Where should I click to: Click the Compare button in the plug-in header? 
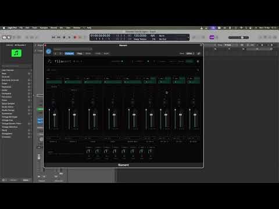(x=69, y=53)
